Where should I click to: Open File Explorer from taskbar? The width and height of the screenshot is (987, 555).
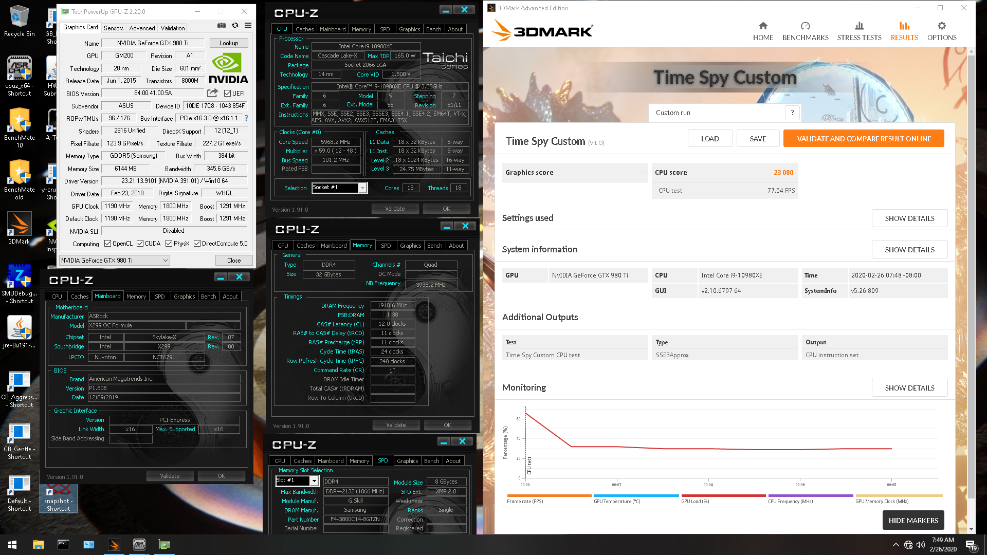39,545
